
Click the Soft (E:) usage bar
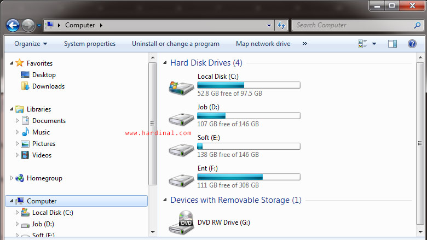click(x=249, y=147)
